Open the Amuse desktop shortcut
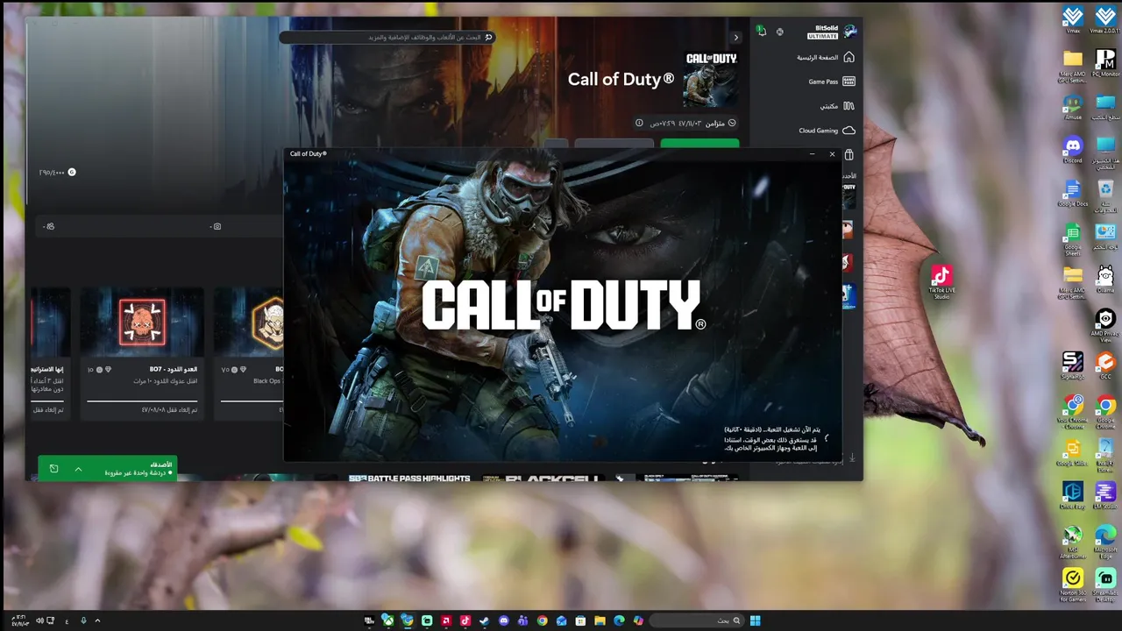This screenshot has height=631, width=1122. (x=1073, y=106)
